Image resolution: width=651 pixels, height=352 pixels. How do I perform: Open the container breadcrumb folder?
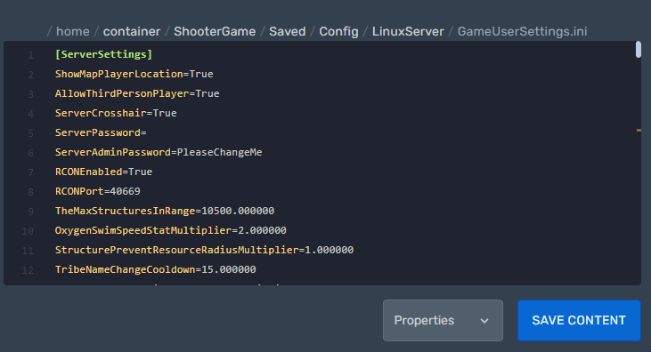[x=132, y=31]
